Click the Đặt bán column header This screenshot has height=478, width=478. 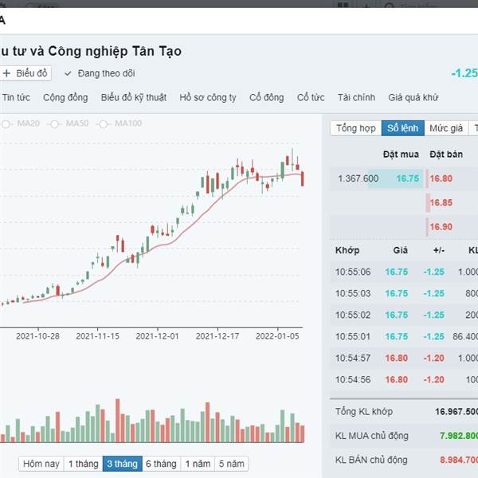(446, 155)
